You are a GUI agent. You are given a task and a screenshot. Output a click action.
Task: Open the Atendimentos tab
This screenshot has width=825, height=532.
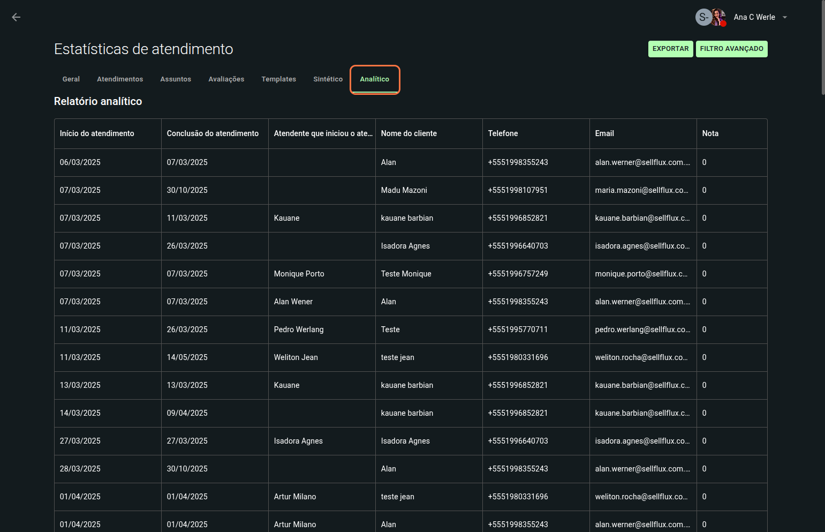[x=120, y=79]
